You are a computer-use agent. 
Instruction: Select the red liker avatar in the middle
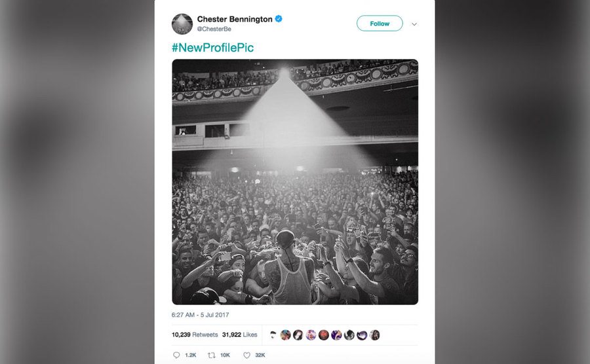tap(323, 335)
